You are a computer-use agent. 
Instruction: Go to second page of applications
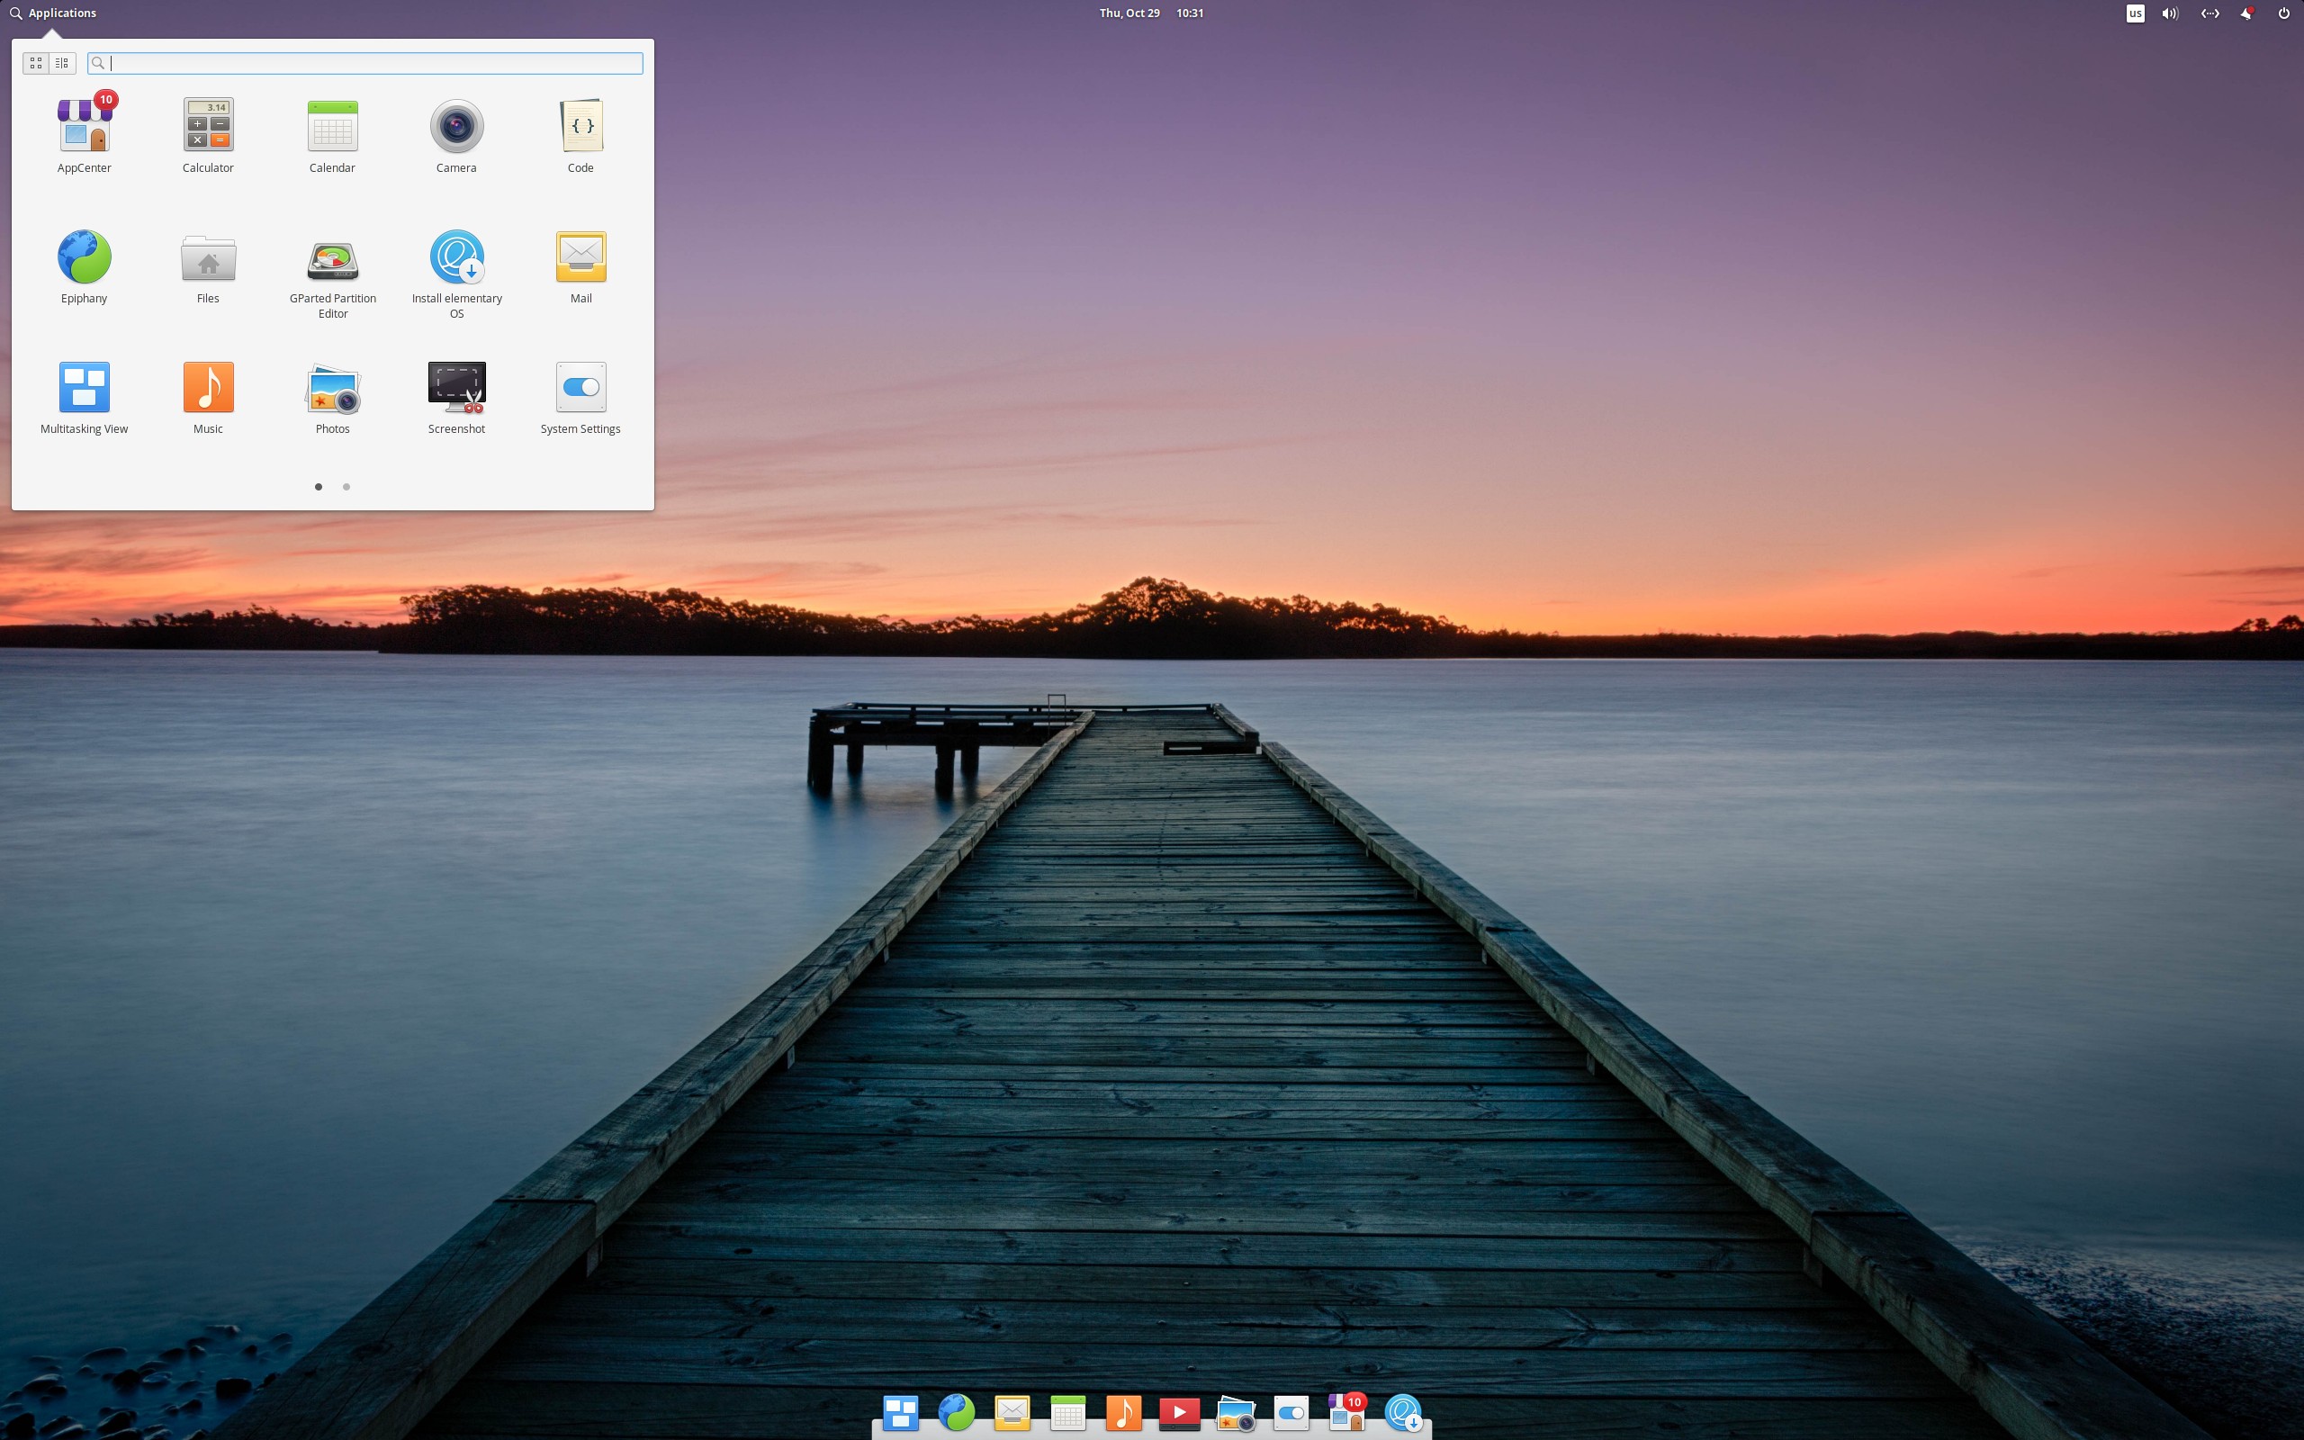(346, 487)
